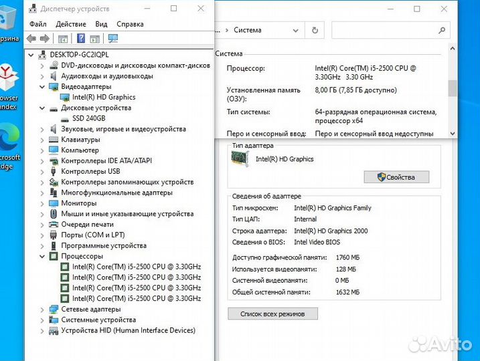Click the scan for hardware changes monitor icon
This screenshot has width=480, height=361.
113,39
